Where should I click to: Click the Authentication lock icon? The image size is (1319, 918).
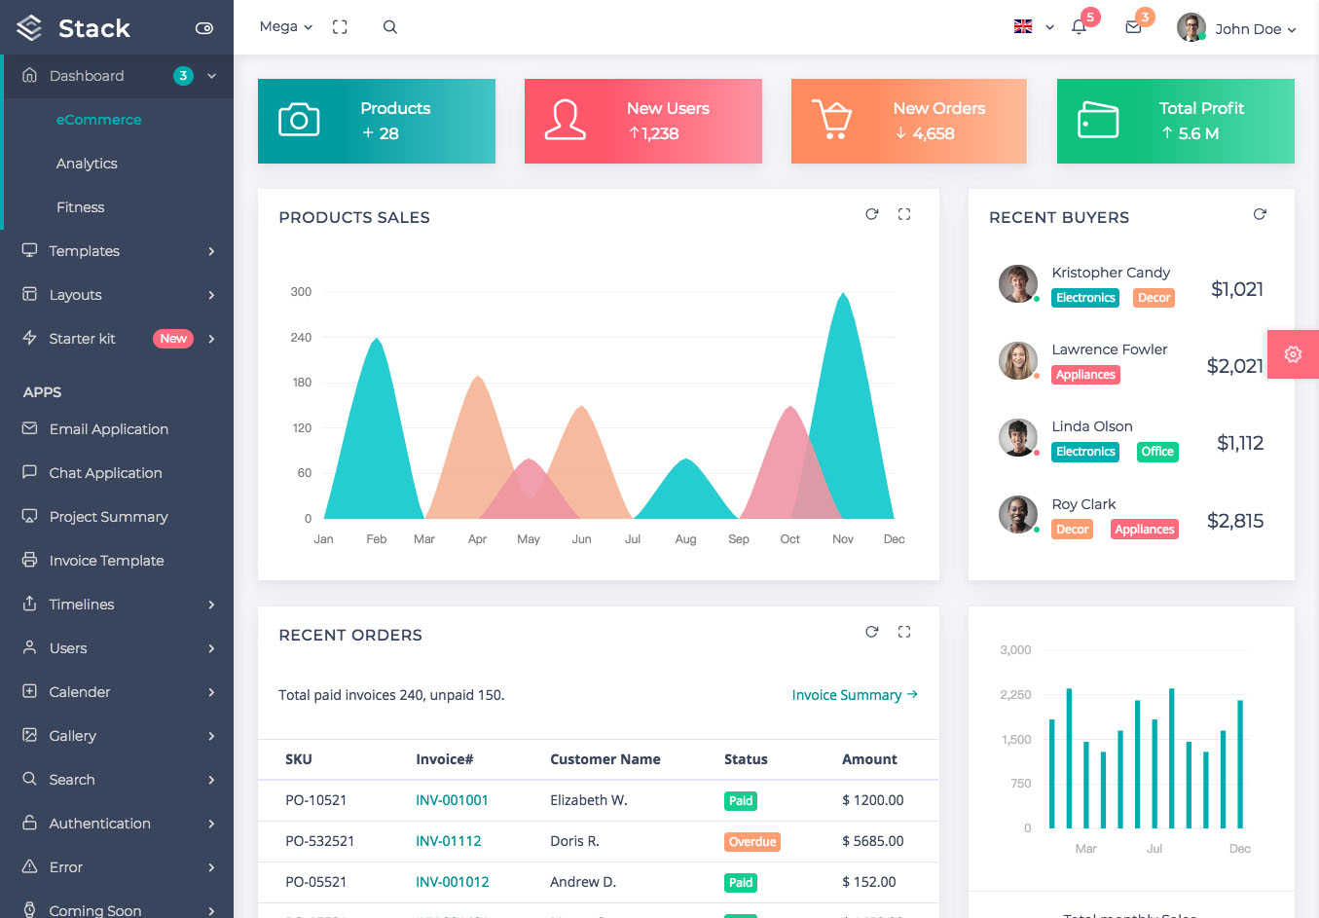click(29, 823)
